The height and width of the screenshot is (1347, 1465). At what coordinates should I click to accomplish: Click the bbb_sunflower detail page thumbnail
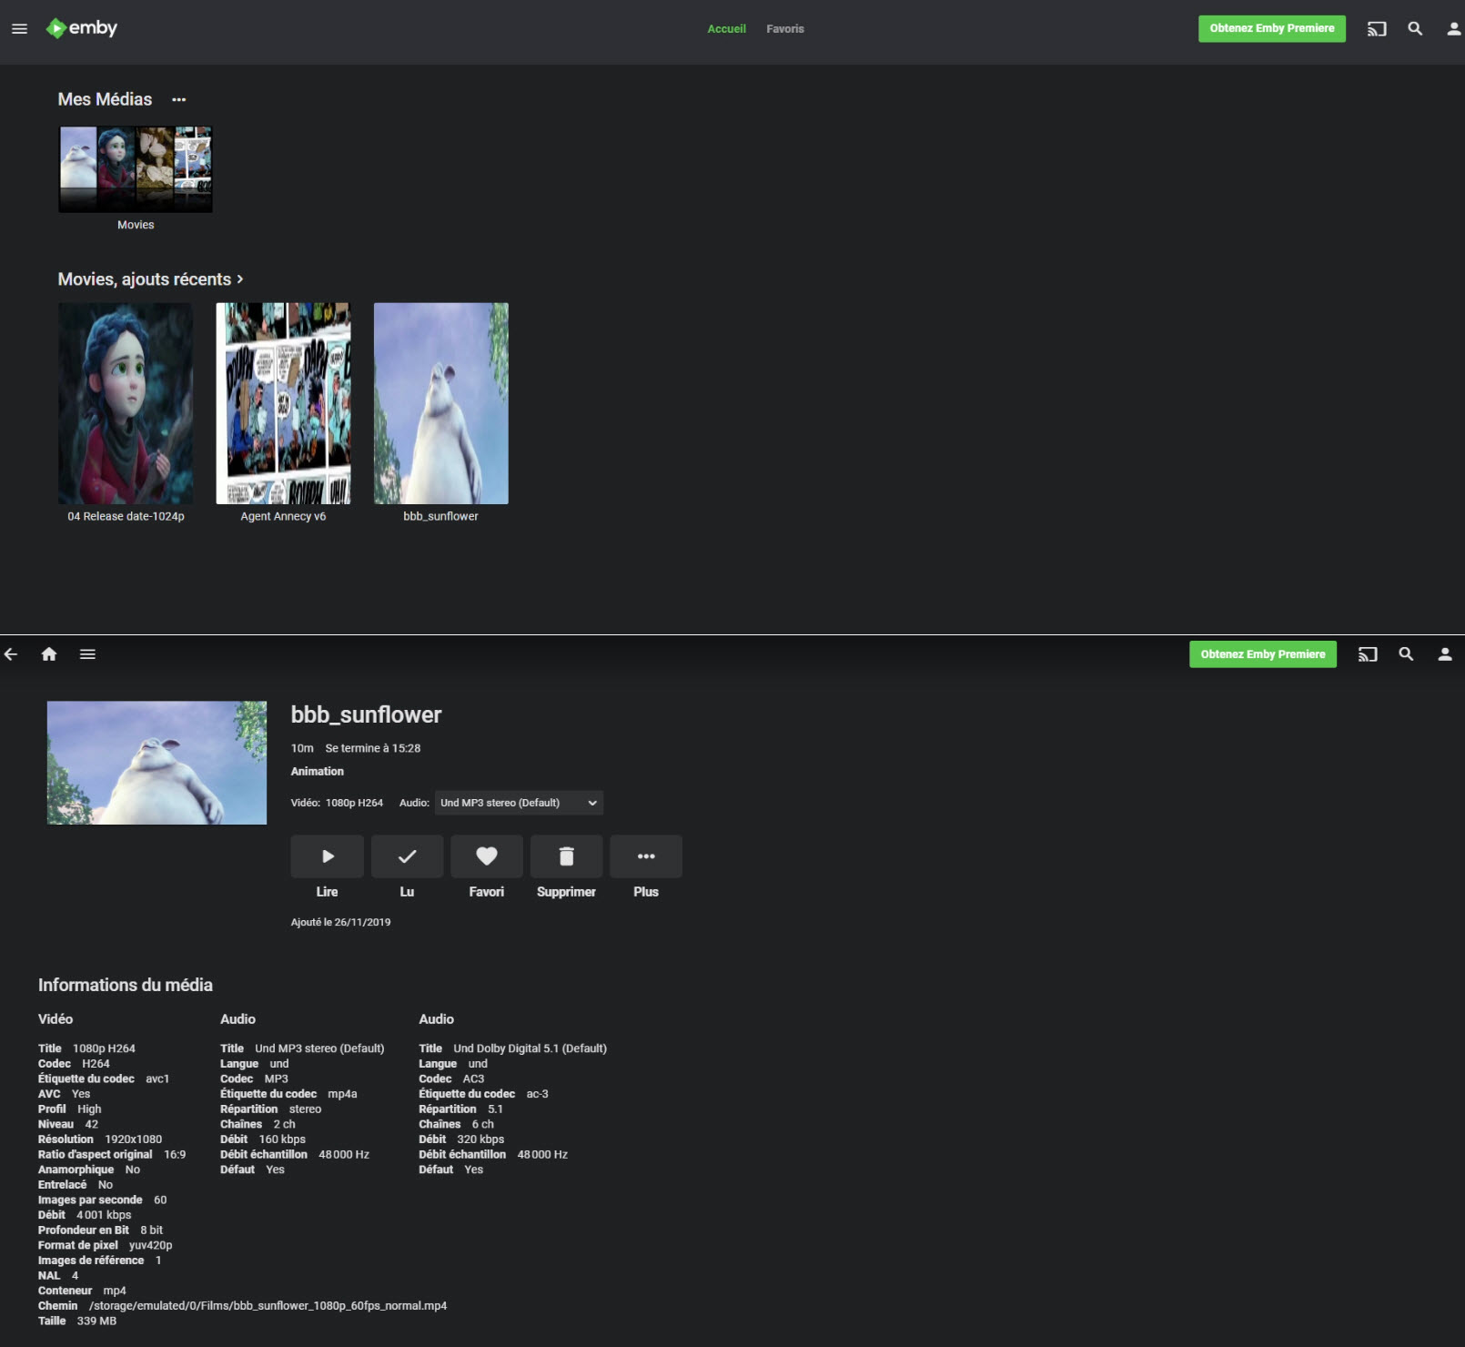tap(157, 763)
